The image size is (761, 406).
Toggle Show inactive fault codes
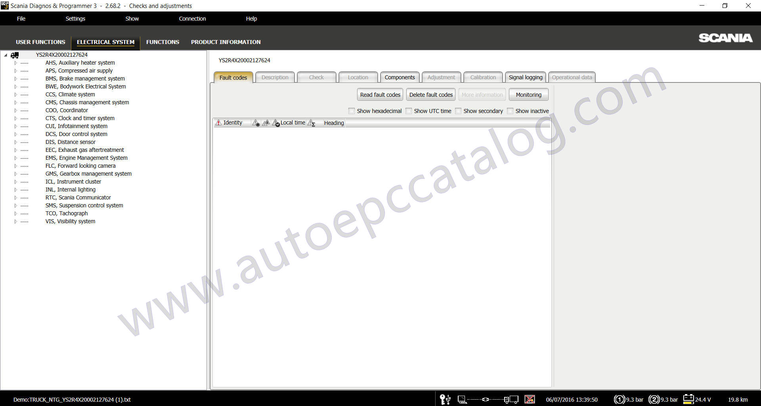tap(510, 111)
